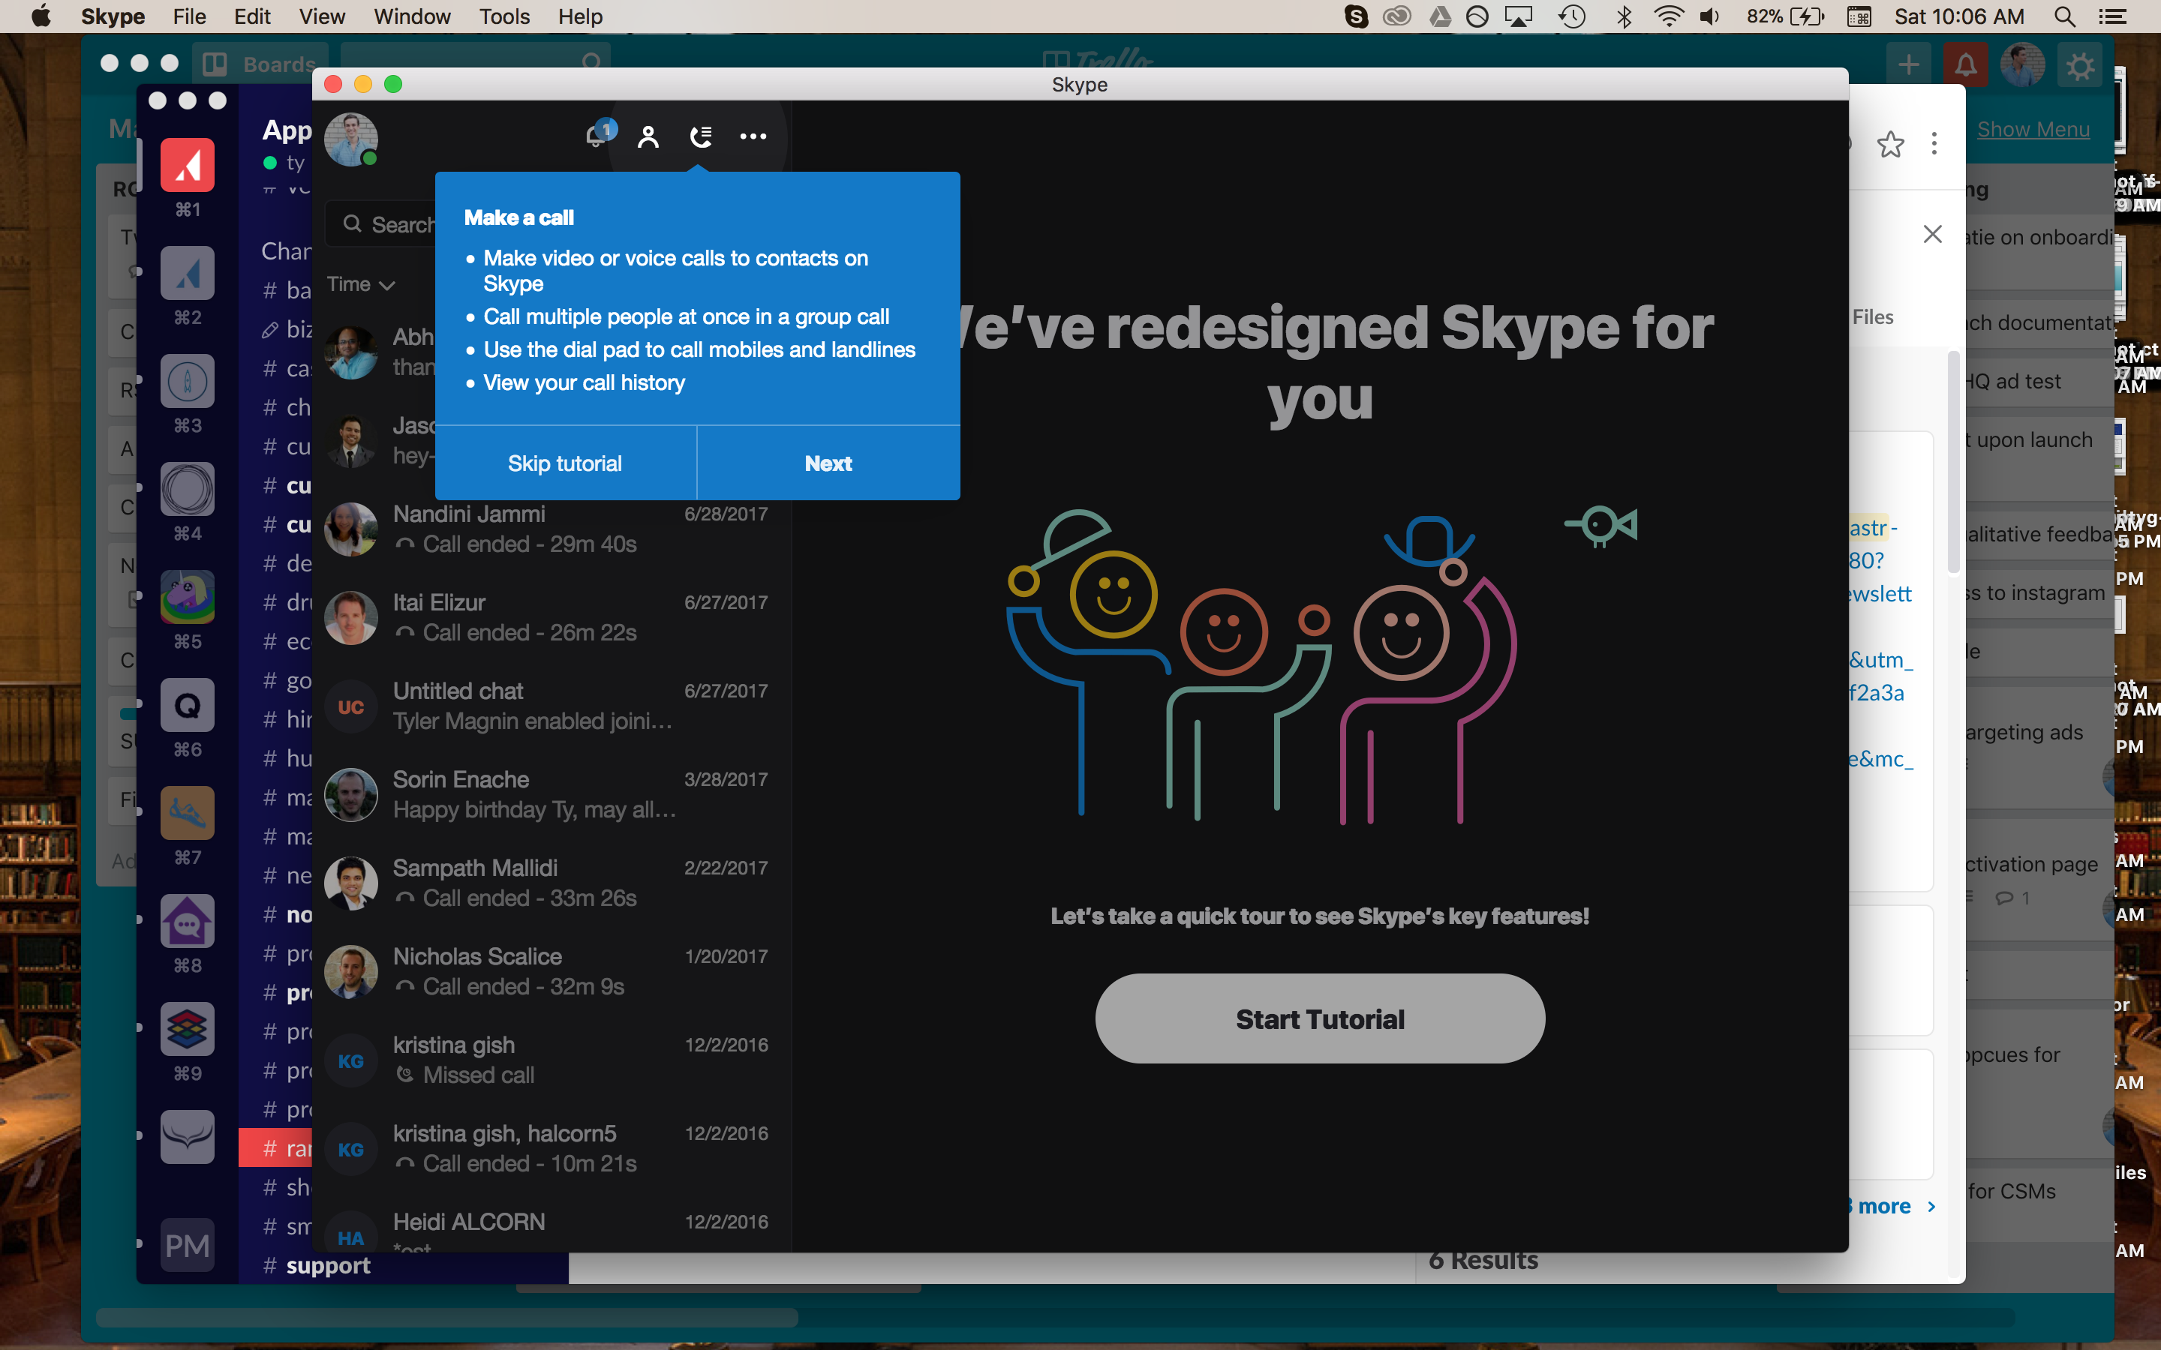Open the Sampath Mallidi conversation

(x=552, y=883)
